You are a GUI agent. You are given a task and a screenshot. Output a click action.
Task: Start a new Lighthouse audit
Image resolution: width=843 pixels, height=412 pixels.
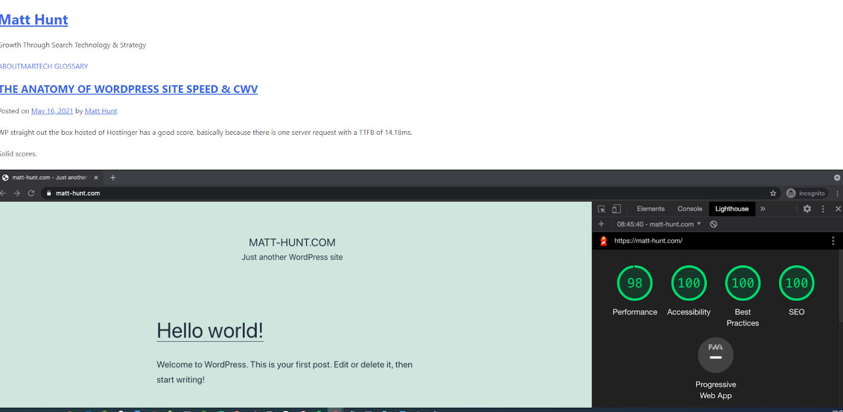(601, 224)
